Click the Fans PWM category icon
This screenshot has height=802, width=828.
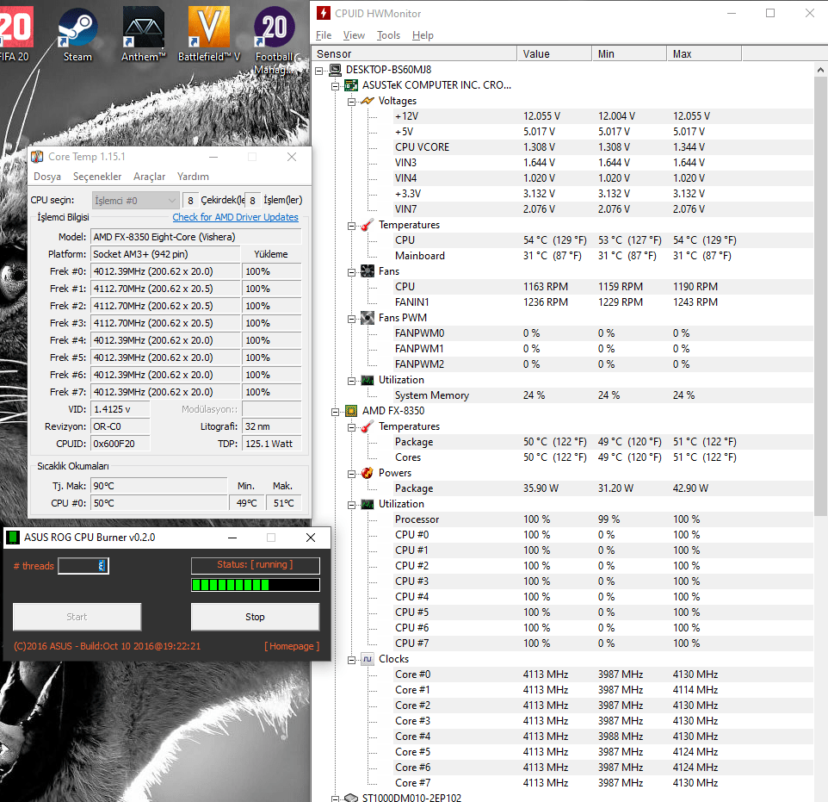click(x=367, y=318)
